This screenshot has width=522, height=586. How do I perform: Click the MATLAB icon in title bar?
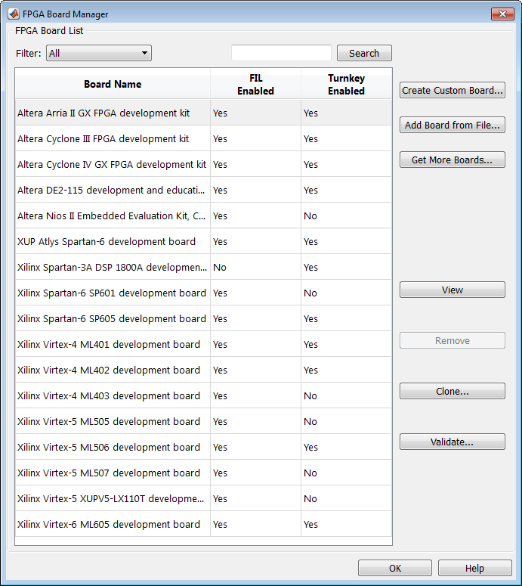click(x=14, y=14)
